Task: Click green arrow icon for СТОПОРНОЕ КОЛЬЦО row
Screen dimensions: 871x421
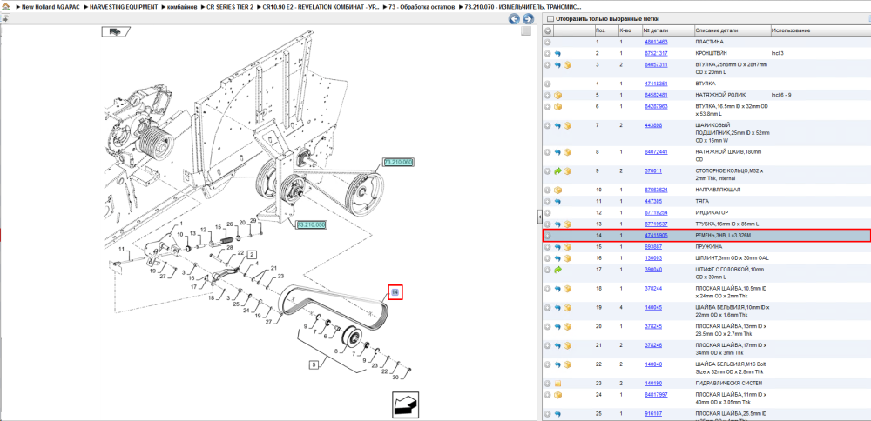Action: 557,171
